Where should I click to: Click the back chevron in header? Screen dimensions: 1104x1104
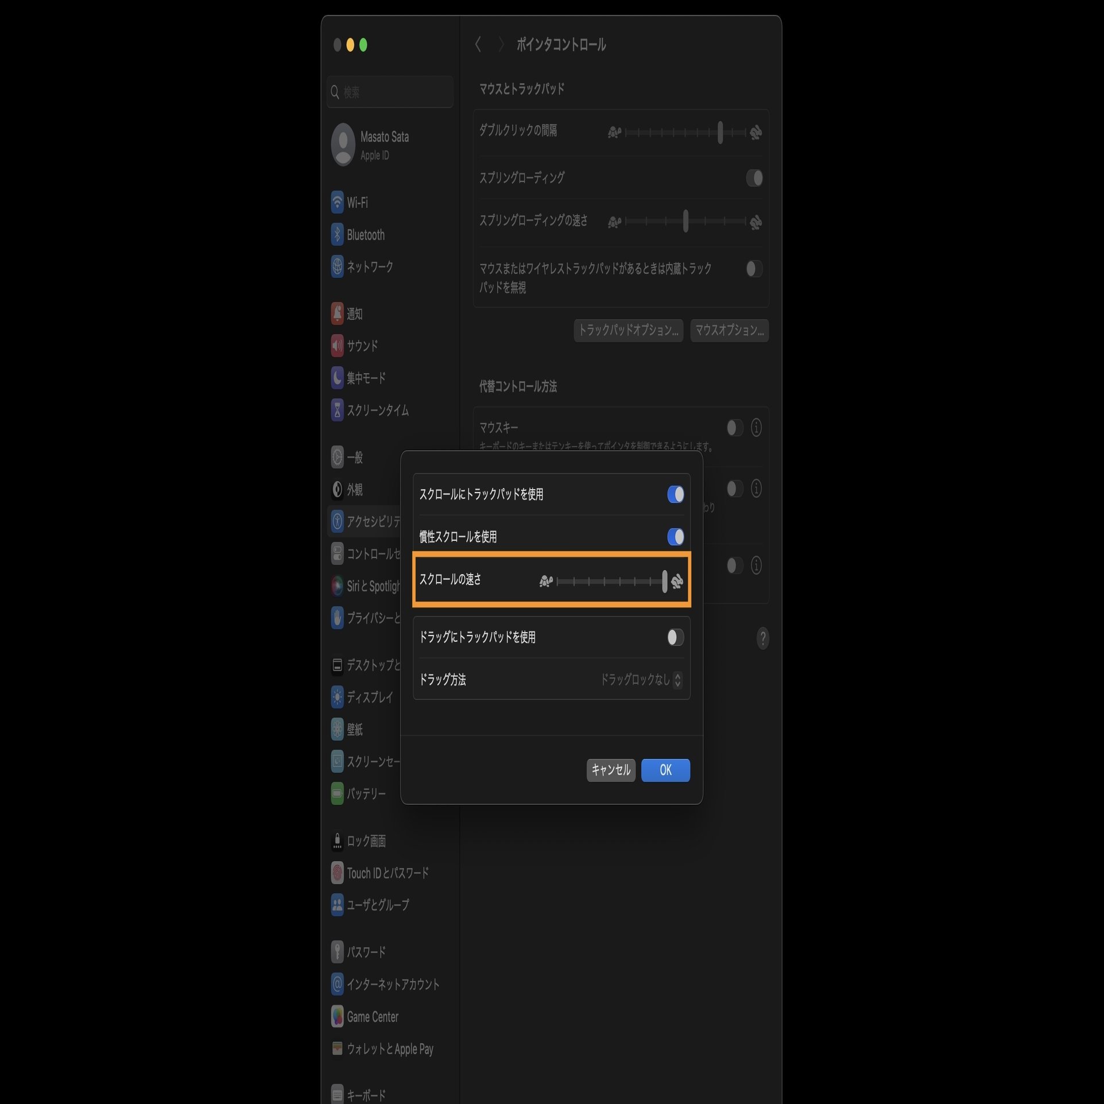tap(478, 44)
